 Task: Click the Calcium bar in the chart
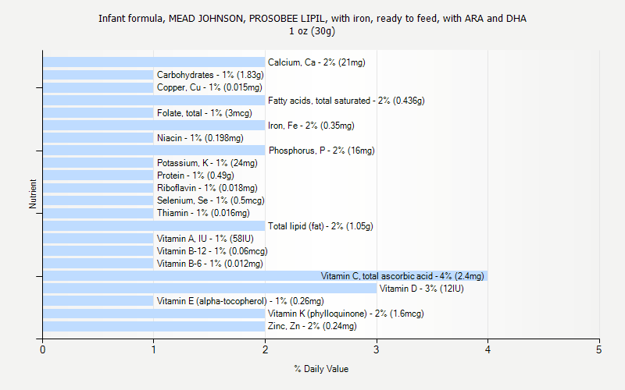[154, 62]
